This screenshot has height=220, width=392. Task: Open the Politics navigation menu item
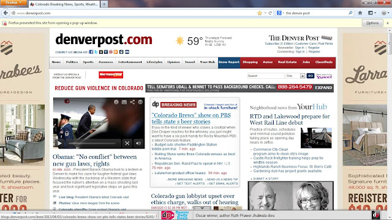tap(72, 62)
